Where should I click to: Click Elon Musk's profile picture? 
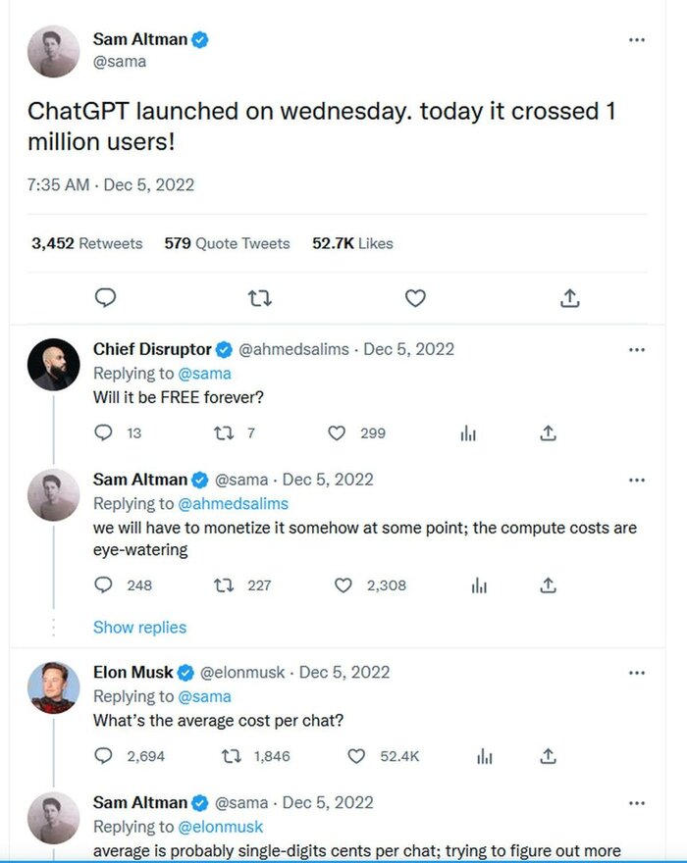(x=53, y=687)
